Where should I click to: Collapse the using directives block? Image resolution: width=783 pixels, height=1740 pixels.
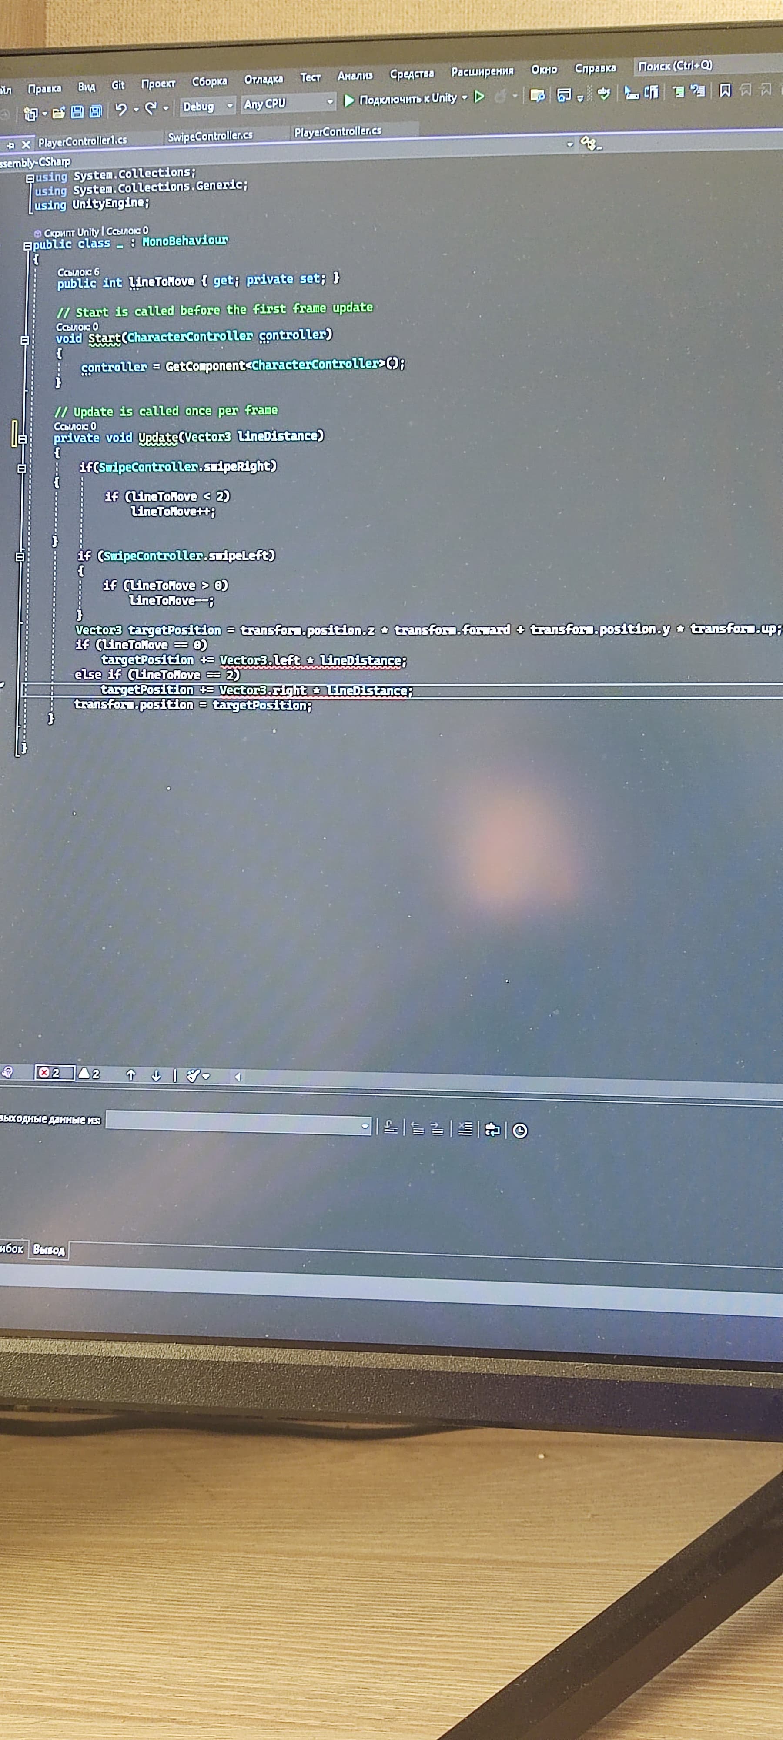(x=30, y=179)
